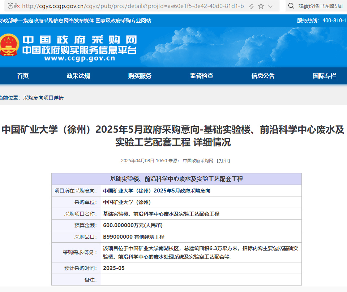Click the 服务热线 hotline text

coord(322,21)
